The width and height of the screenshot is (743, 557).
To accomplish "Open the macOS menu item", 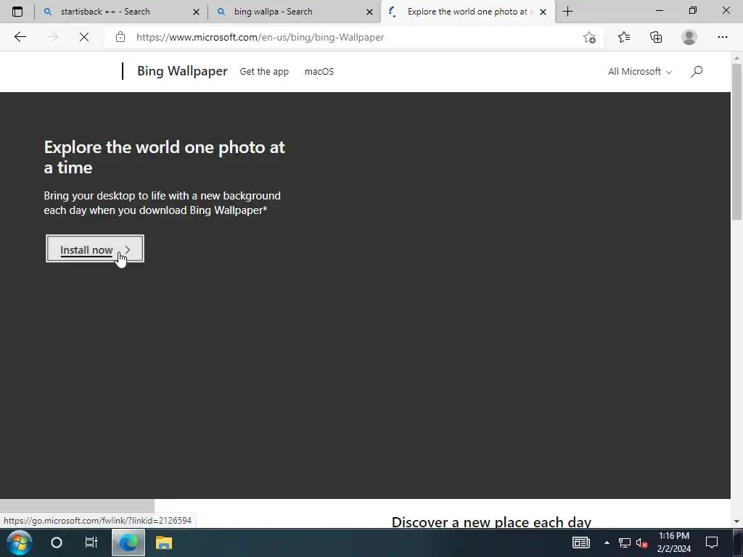I will (319, 72).
